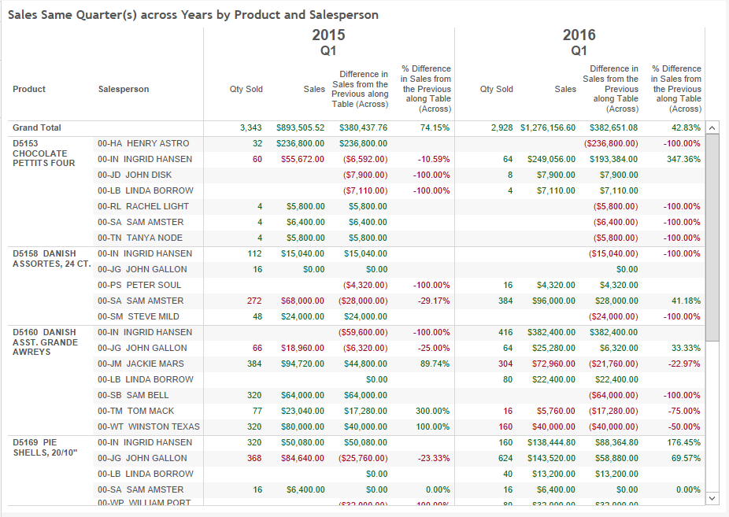
Task: Click the $236,800.00 sales cell for Henry Astro
Action: click(301, 143)
